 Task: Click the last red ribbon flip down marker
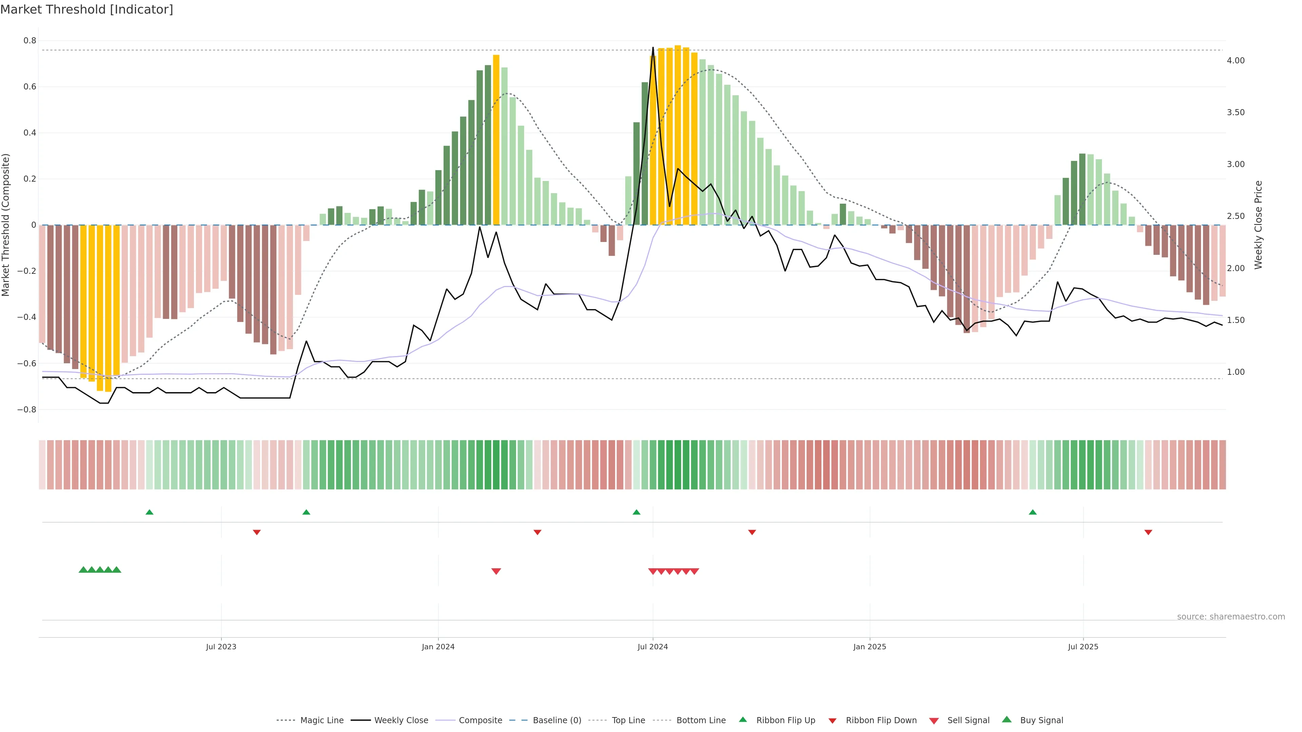click(x=1148, y=532)
